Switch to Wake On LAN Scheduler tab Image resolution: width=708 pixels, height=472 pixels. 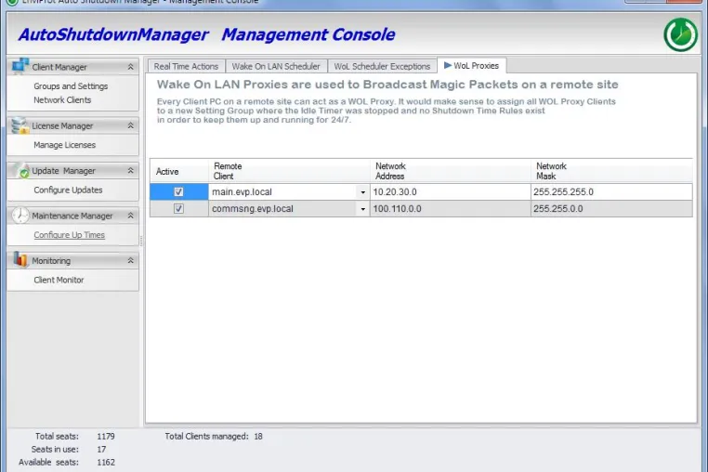point(276,66)
